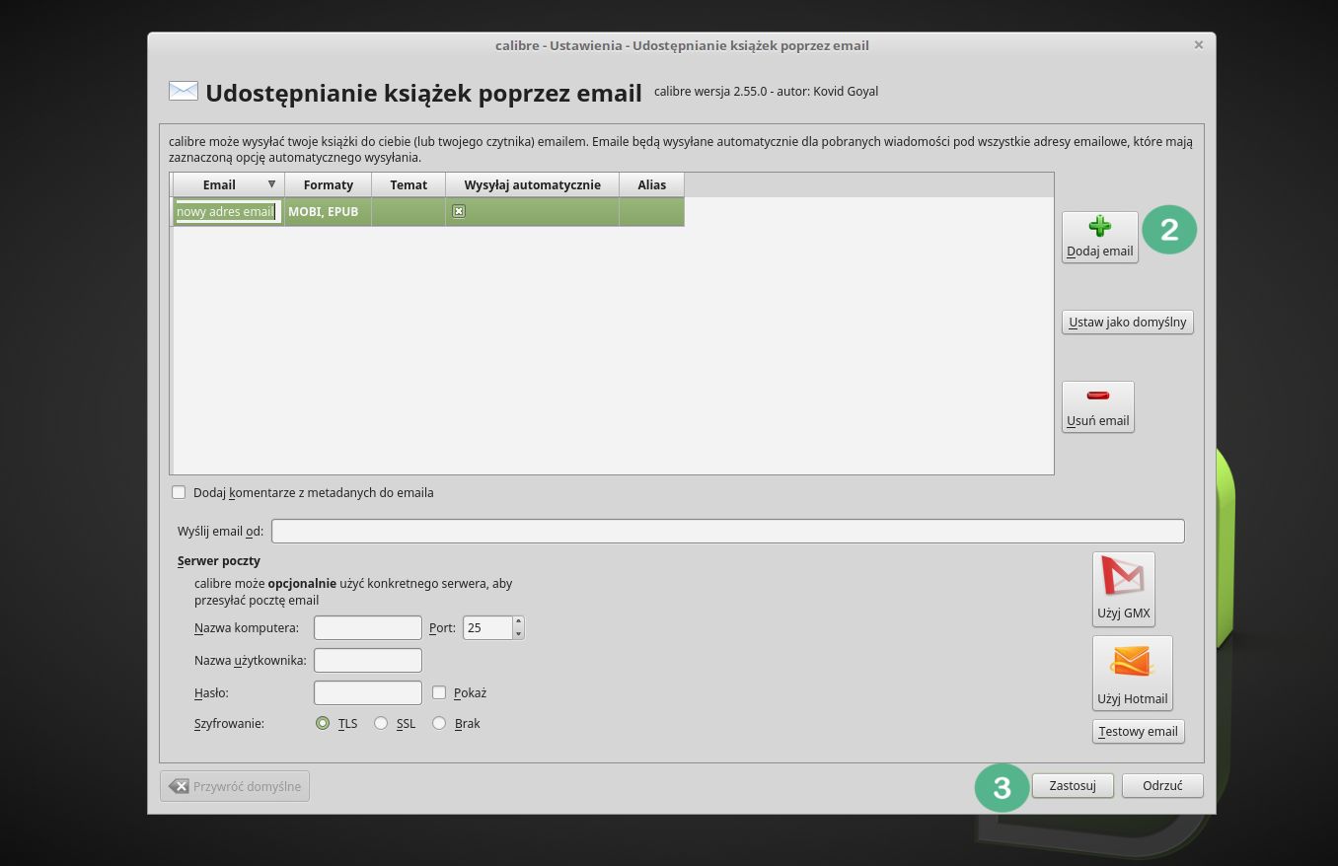Check the Pokaż password option
Viewport: 1338px width, 866px height.
(439, 692)
